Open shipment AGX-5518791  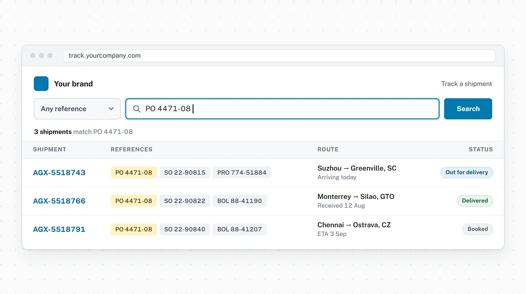point(59,229)
